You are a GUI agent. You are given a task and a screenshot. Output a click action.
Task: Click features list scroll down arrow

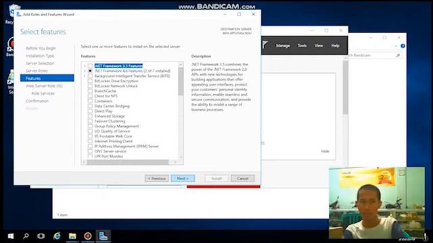coord(181,157)
